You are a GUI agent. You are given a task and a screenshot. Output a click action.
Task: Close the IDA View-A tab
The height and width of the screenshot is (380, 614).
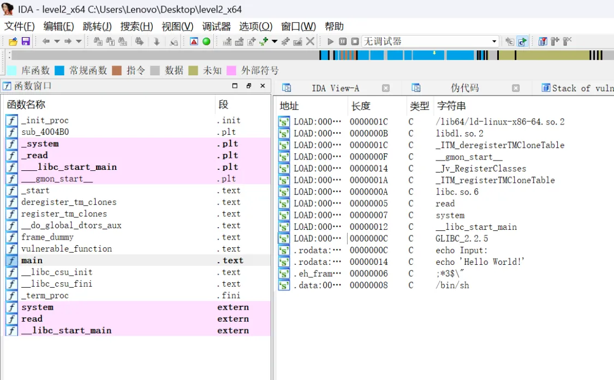click(386, 88)
